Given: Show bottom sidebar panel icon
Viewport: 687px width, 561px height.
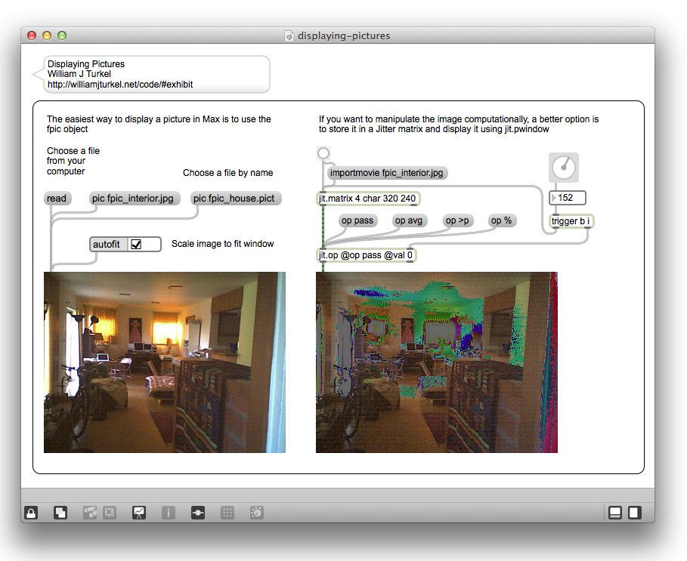Looking at the screenshot, I should coord(615,513).
